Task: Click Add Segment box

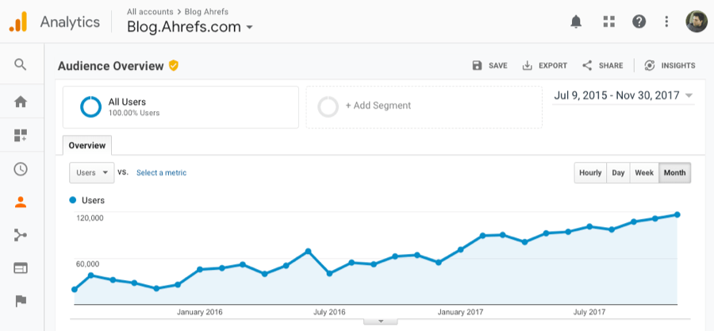Action: (x=424, y=106)
